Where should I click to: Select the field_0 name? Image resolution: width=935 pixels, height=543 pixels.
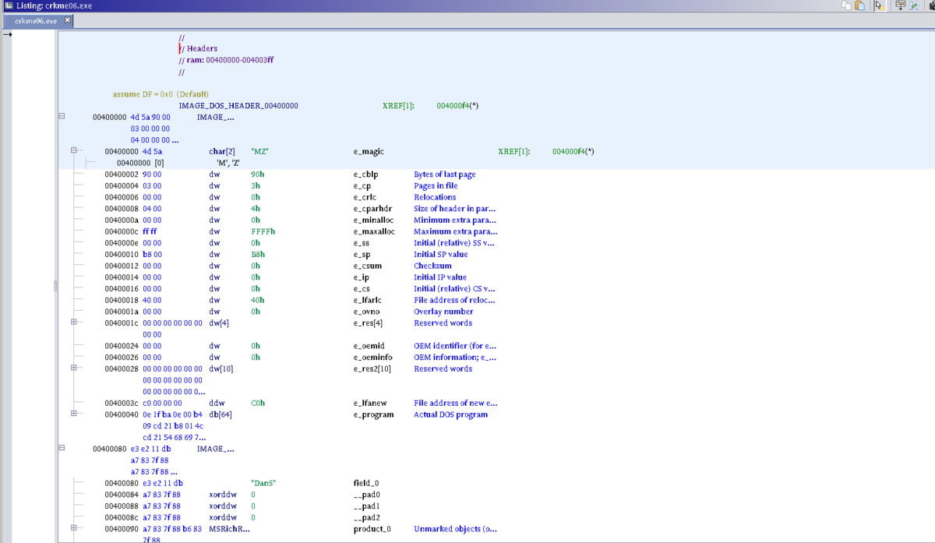click(x=365, y=483)
